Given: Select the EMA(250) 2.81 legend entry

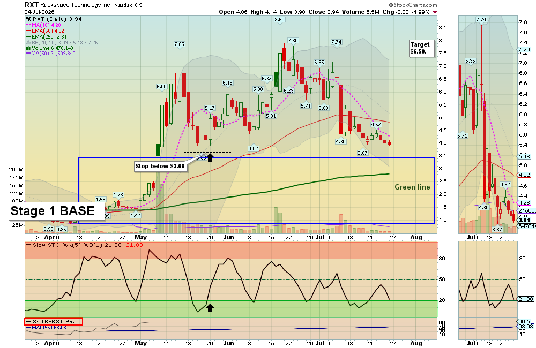Looking at the screenshot, I should (47, 36).
